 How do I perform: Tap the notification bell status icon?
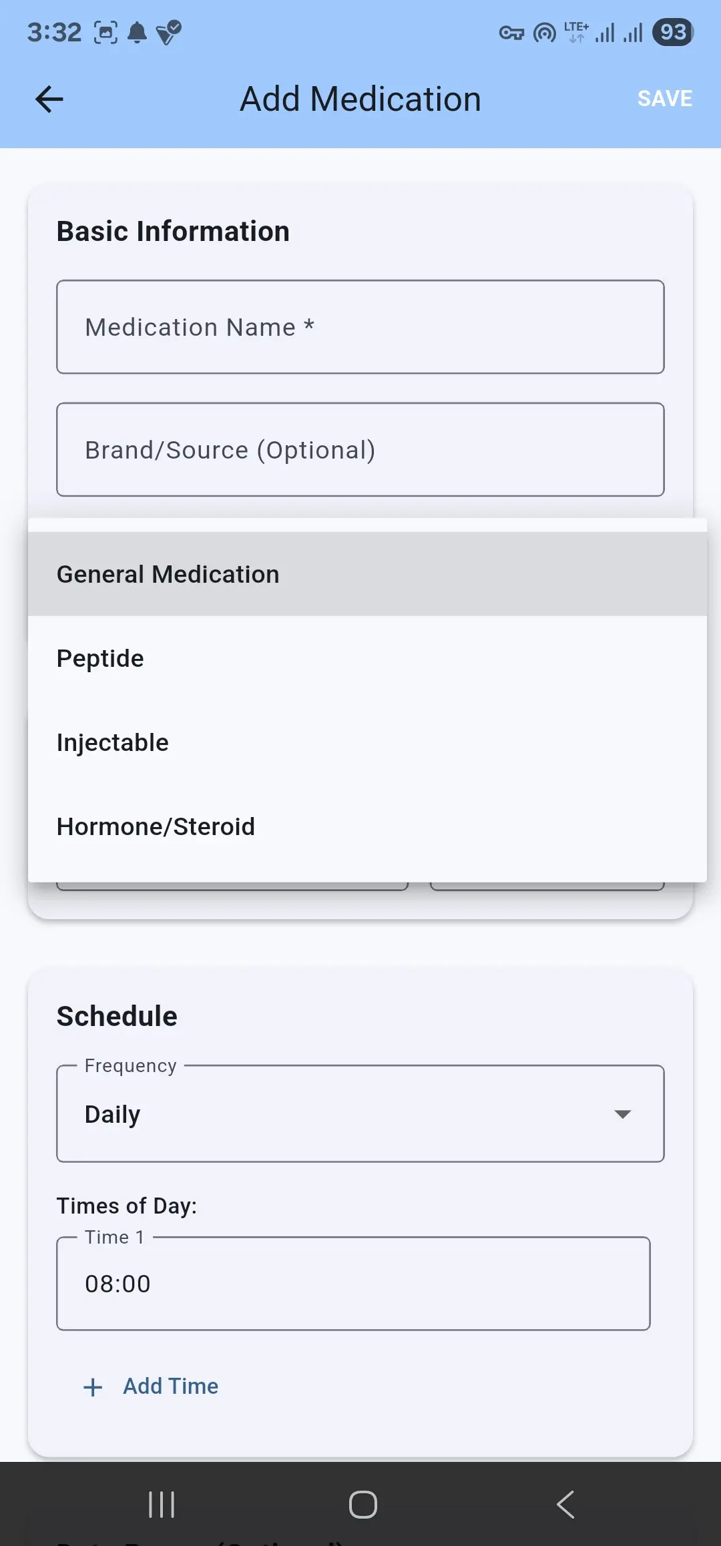tap(138, 32)
